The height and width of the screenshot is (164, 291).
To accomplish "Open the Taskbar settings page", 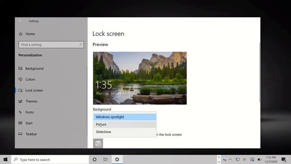I will [x=31, y=134].
